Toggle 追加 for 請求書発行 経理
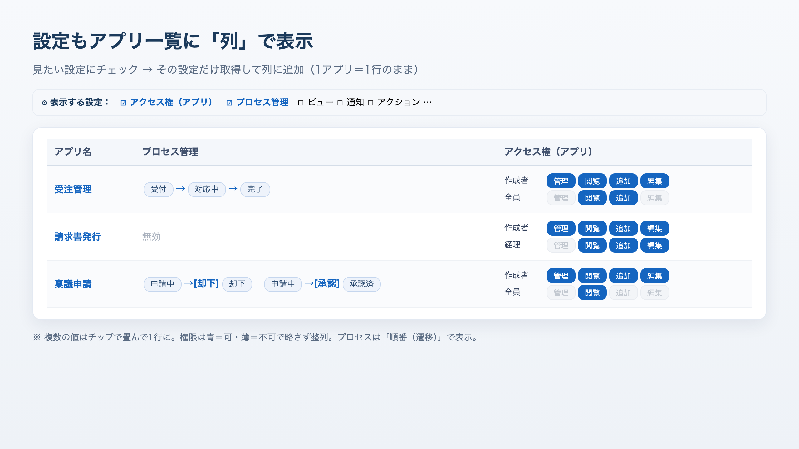The height and width of the screenshot is (449, 799). pos(623,245)
